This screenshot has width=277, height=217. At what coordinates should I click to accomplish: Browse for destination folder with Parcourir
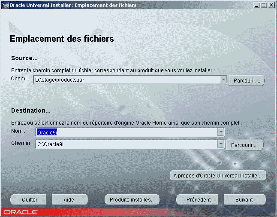(244, 145)
